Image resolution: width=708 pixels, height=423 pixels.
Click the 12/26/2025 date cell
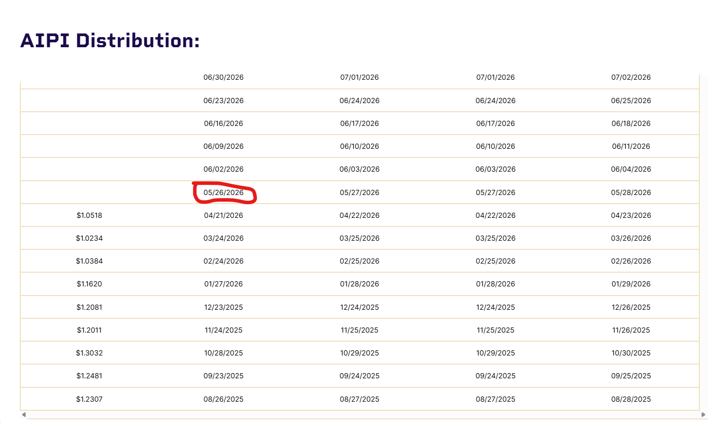(x=631, y=307)
